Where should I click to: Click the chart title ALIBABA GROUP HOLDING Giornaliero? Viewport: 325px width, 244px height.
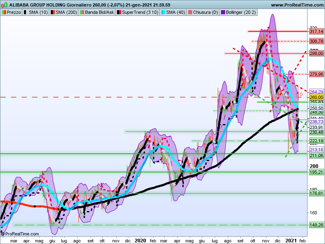click(x=50, y=5)
